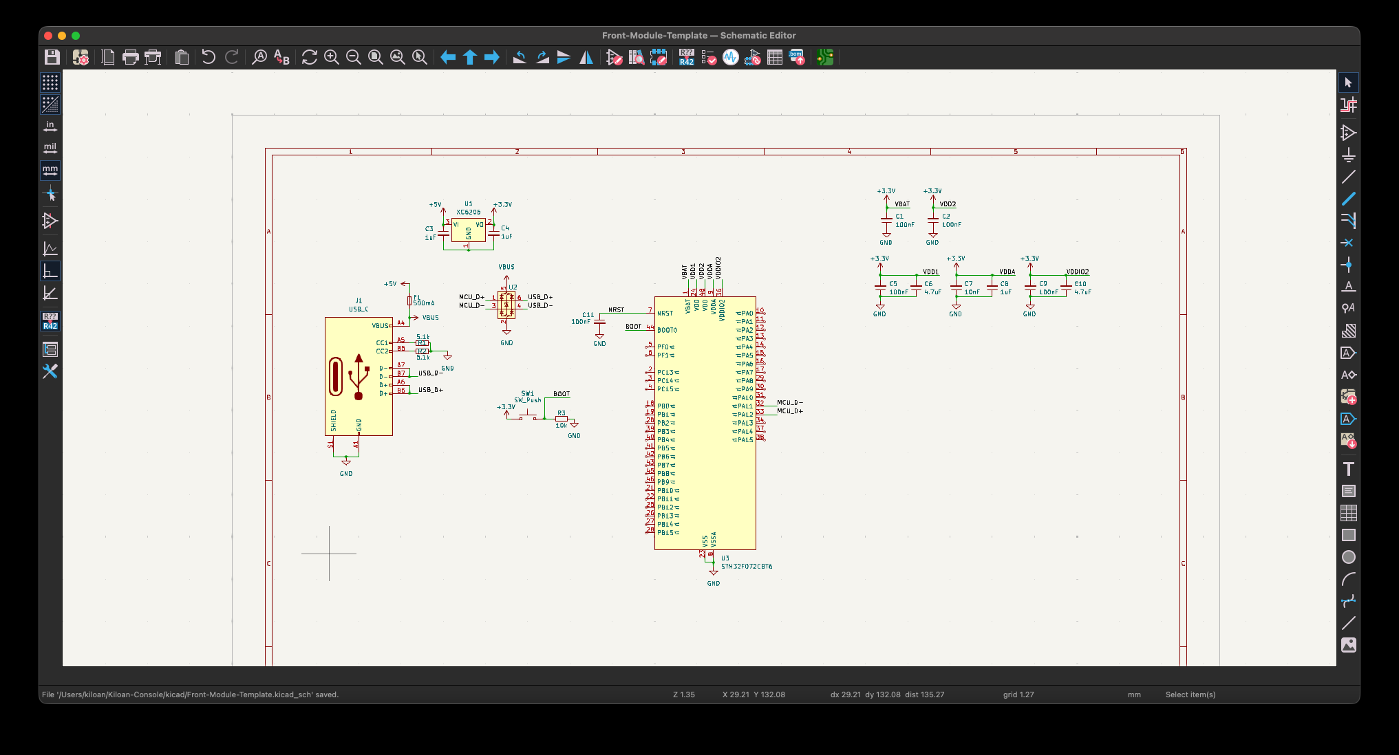1399x755 pixels.
Task: Toggle hidden pins visibility
Action: coord(50,221)
